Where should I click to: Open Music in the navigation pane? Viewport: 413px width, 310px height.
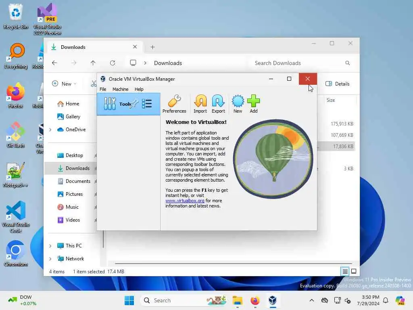(x=72, y=207)
